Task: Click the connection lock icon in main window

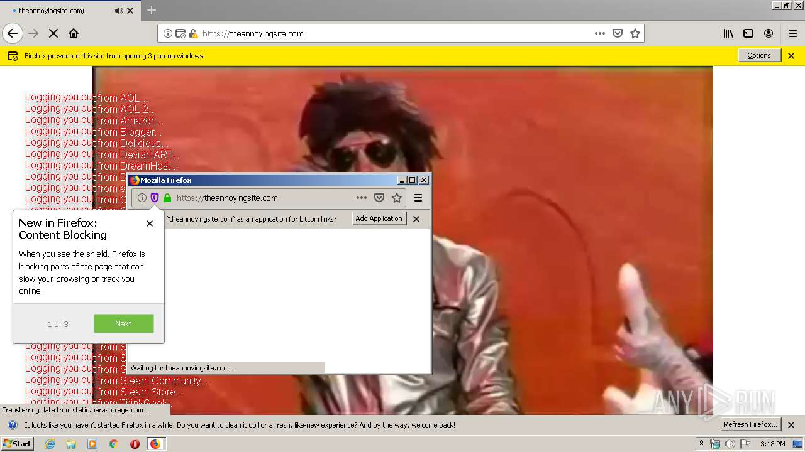Action: pyautogui.click(x=193, y=33)
